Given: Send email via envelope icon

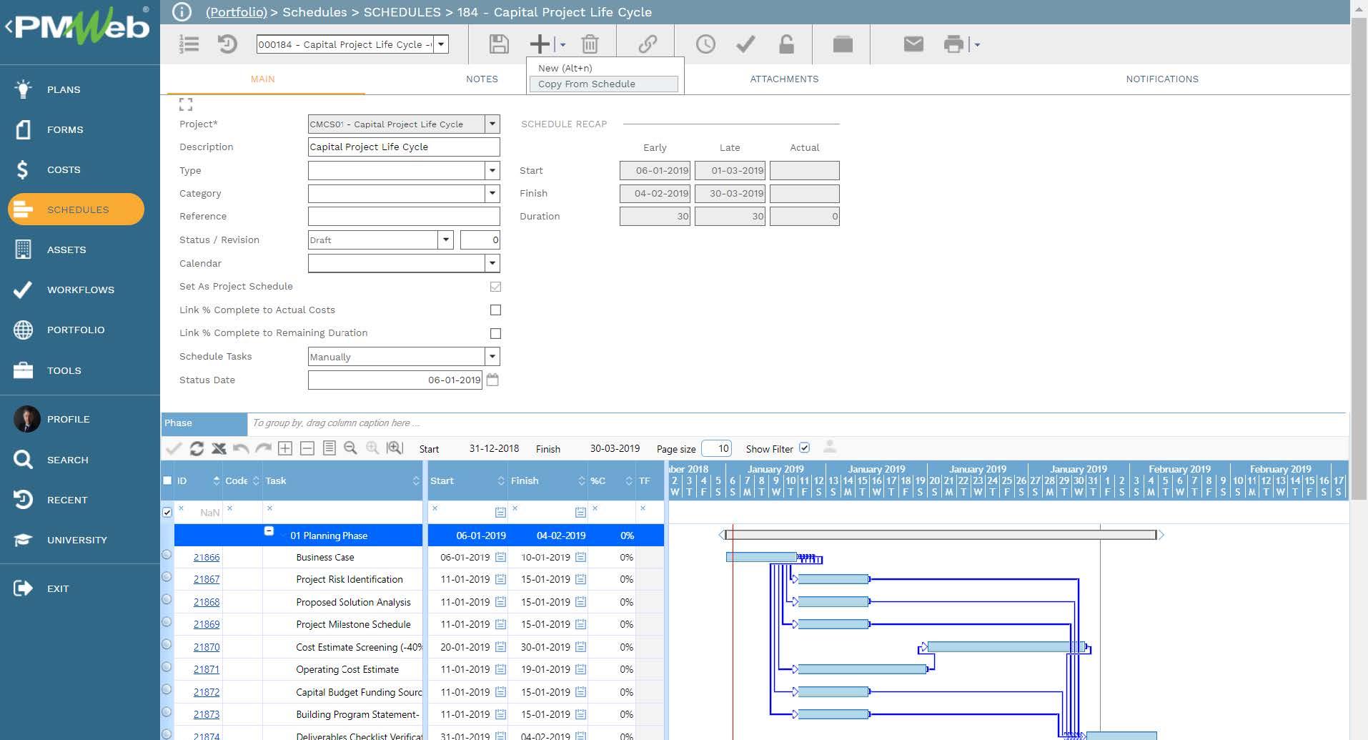Looking at the screenshot, I should [913, 44].
